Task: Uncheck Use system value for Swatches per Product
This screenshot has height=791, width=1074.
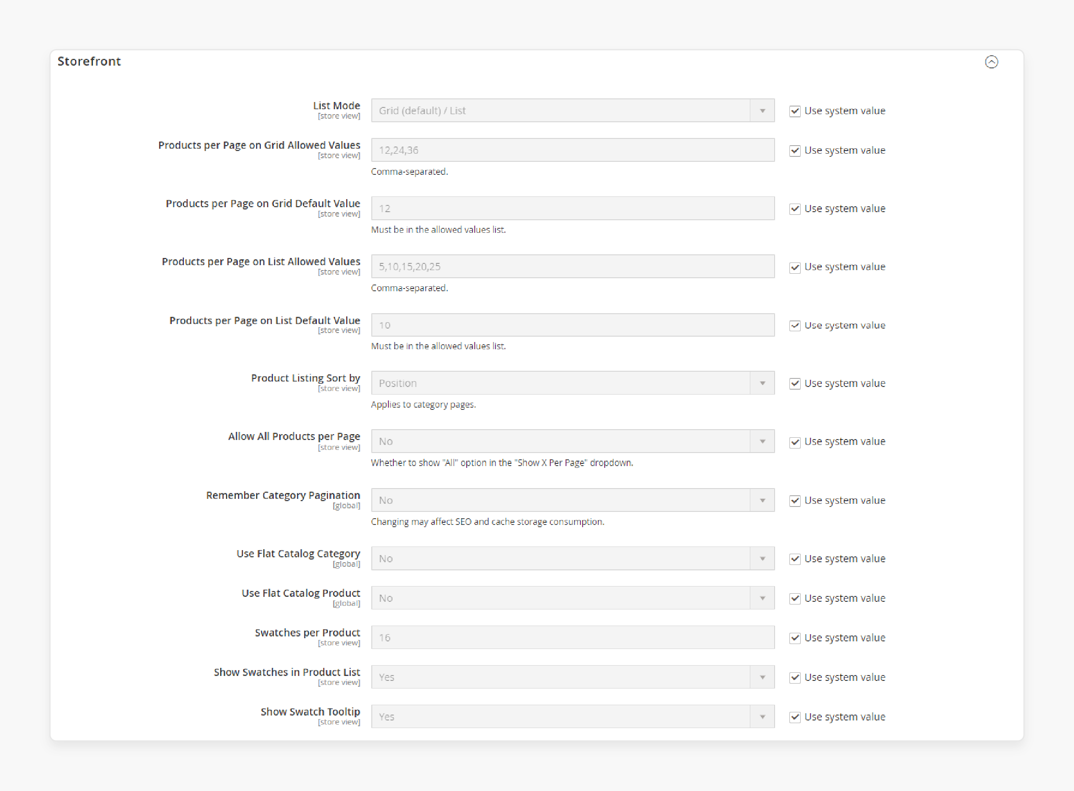Action: (x=795, y=638)
